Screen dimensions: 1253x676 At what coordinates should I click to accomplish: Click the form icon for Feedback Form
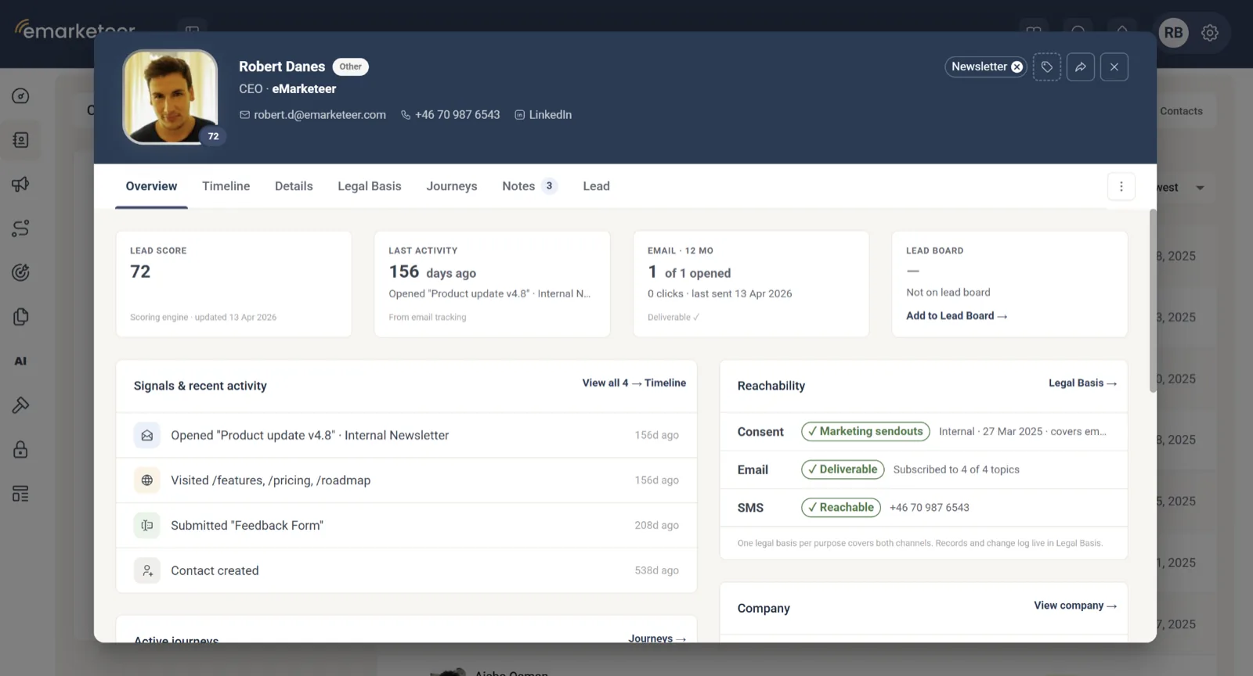(x=147, y=526)
